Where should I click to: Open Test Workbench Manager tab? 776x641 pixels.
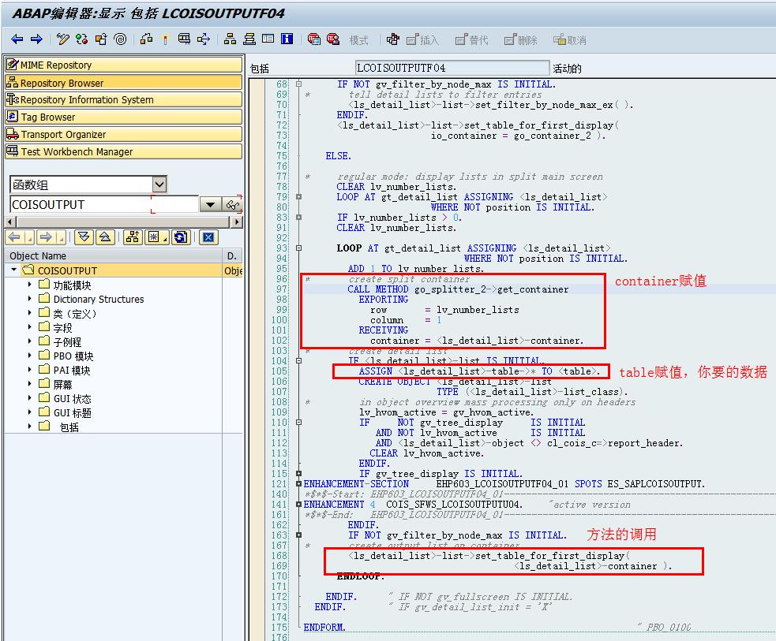(x=124, y=151)
